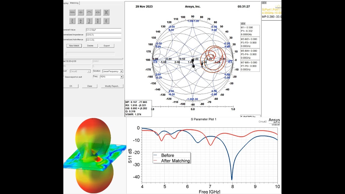Click the Normalized Admittance field
The width and height of the screenshot is (345, 194).
tap(103, 40)
